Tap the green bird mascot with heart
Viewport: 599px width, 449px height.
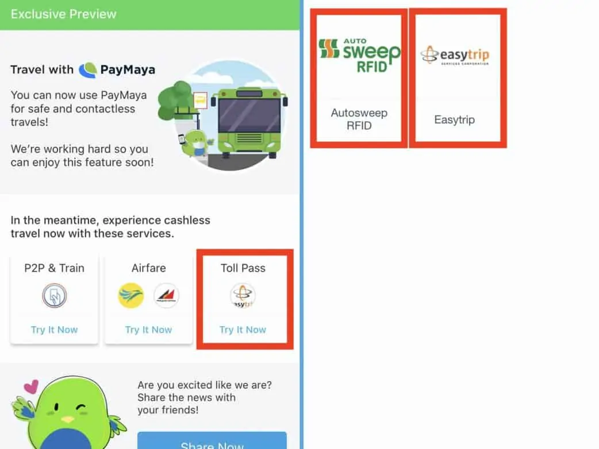pos(69,413)
